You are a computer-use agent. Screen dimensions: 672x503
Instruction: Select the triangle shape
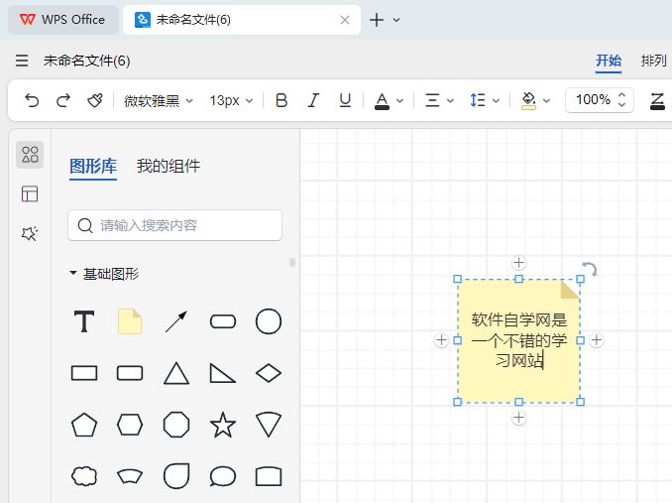click(x=176, y=373)
